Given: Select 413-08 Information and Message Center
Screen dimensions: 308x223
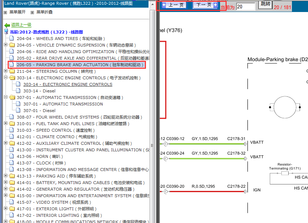Looking at the screenshot, I should pos(83,170).
